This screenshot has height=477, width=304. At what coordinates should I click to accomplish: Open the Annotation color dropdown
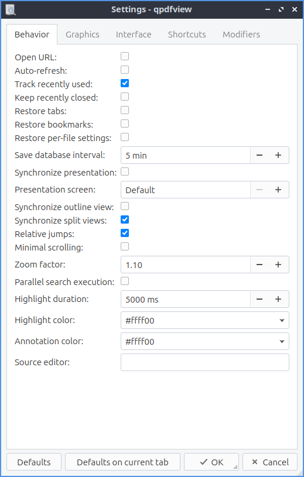click(x=205, y=341)
